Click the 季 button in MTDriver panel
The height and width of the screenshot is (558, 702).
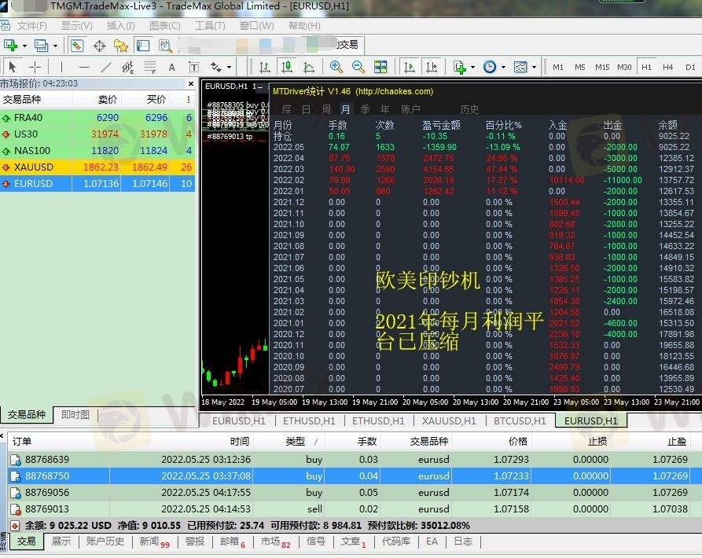366,109
